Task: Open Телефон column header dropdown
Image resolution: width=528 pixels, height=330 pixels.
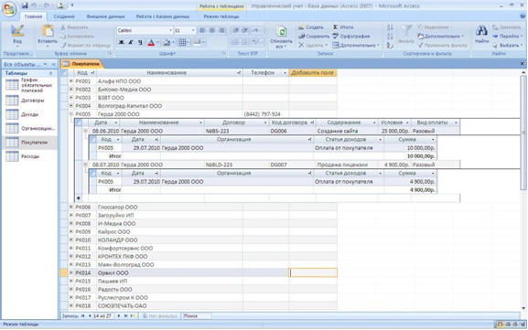Action: click(285, 73)
